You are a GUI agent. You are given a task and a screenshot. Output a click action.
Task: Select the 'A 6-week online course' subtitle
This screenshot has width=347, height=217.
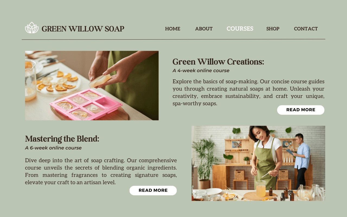click(x=53, y=148)
